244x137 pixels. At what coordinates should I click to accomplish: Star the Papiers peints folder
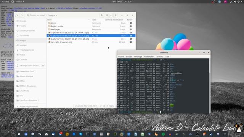(131, 26)
